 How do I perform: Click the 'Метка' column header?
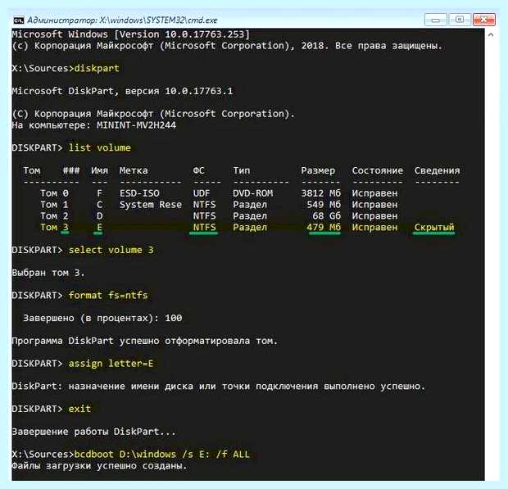134,170
